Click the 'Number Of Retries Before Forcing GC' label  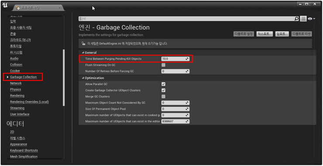[110, 71]
